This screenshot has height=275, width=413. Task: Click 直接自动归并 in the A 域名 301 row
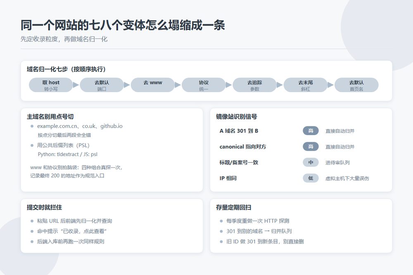[x=340, y=131]
